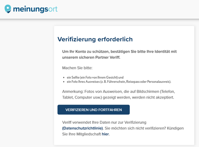Click the line 'Machen Sie bitte:'
Image resolution: width=199 pixels, height=147 pixels.
(77, 68)
